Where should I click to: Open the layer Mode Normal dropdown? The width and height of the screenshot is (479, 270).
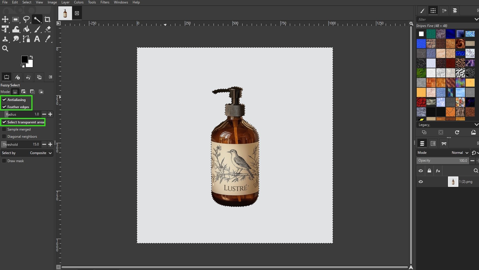(x=443, y=153)
